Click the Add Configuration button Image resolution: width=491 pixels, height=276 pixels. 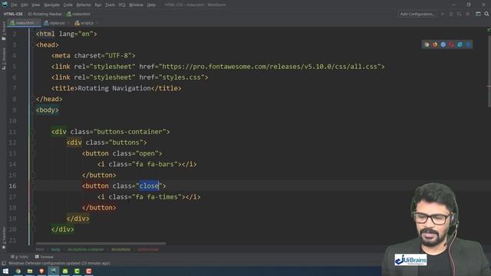point(417,14)
